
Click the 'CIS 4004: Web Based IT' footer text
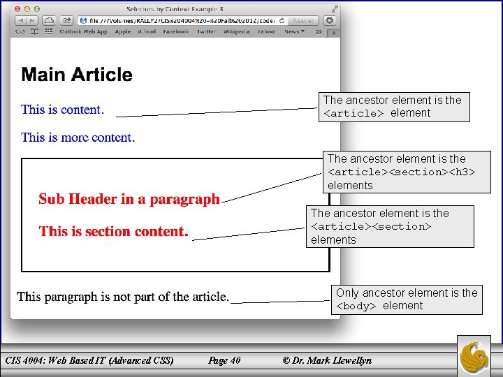point(55,361)
